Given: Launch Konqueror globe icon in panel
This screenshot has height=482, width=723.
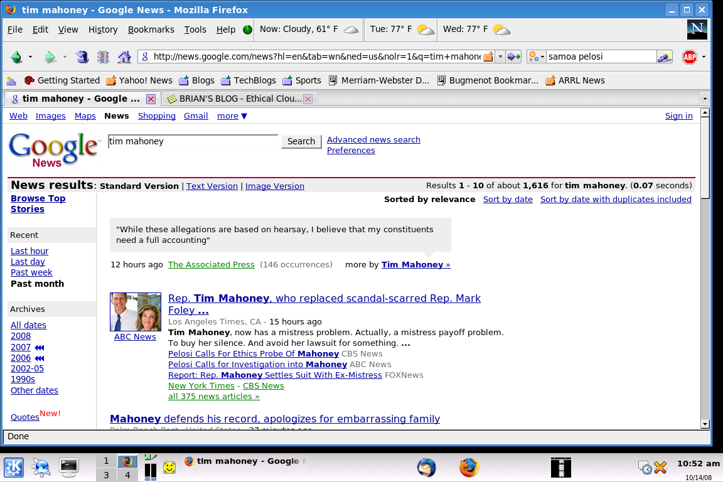Looking at the screenshot, I should tap(41, 468).
